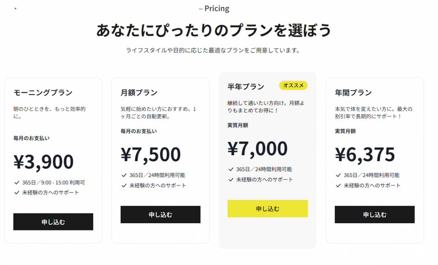438x265 pixels.
Task: Click the yellow オススメ badge
Action: pyautogui.click(x=293, y=86)
